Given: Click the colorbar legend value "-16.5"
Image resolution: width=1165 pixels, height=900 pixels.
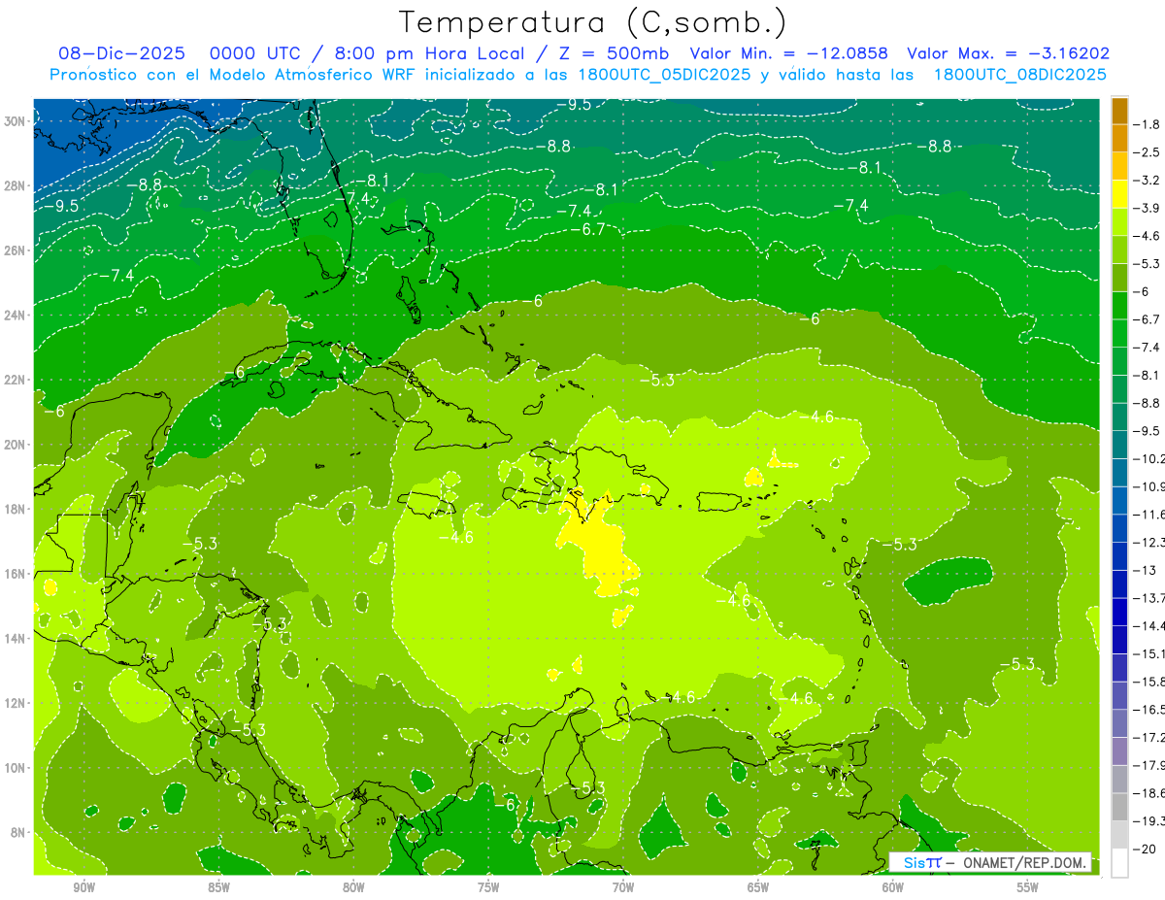Looking at the screenshot, I should [1148, 710].
